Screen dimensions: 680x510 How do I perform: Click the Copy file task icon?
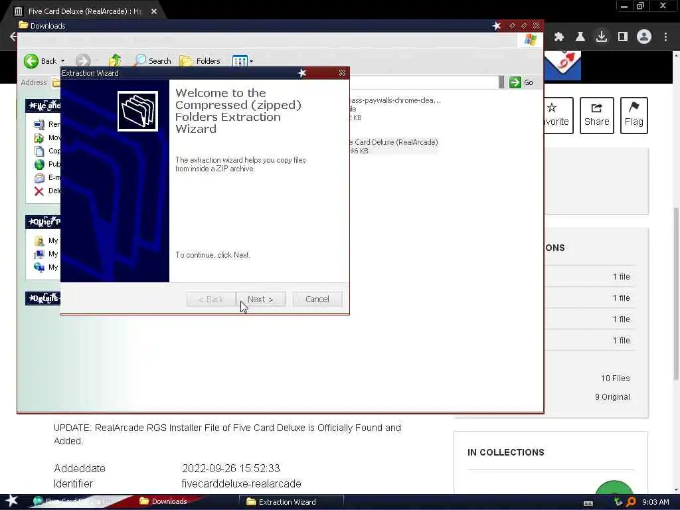(x=39, y=151)
